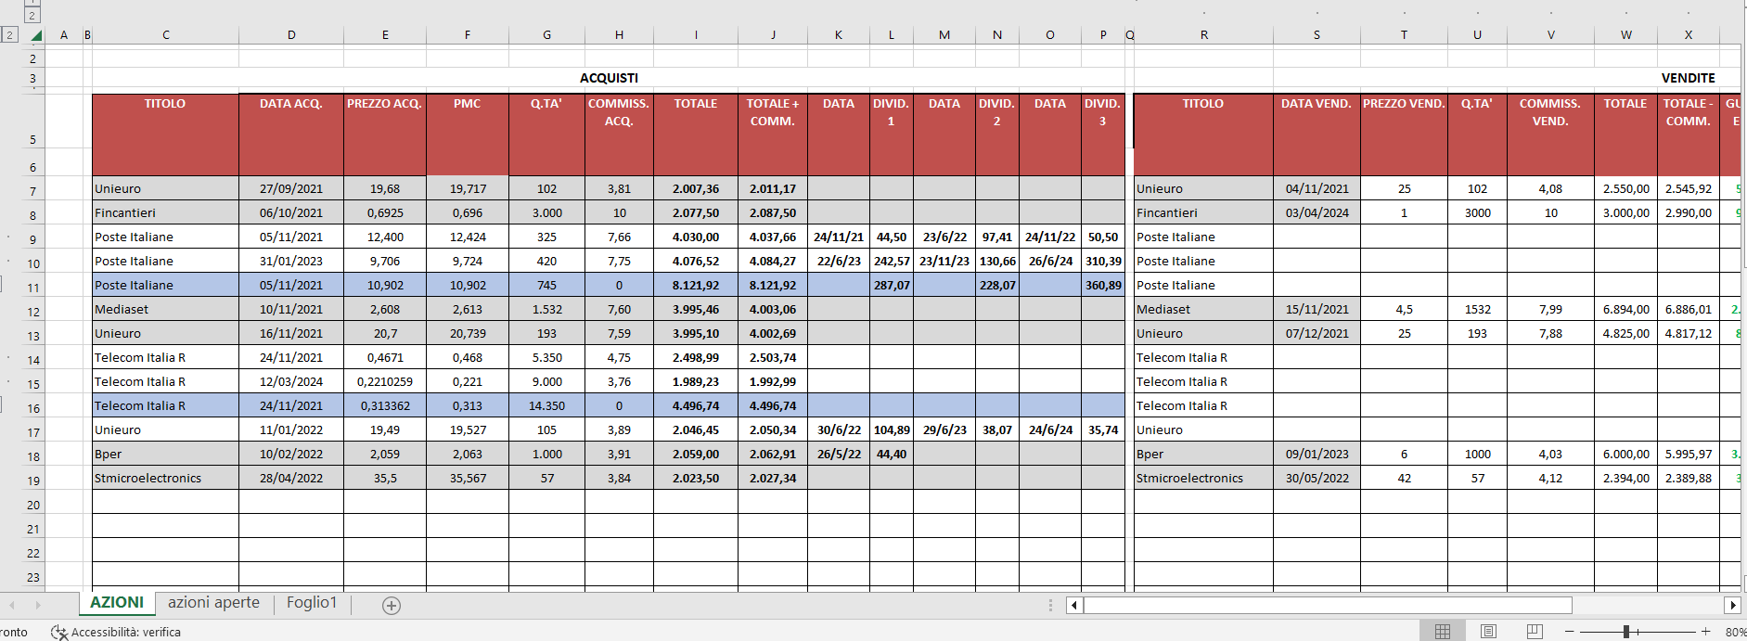
Task: Switch to the azioni aperte sheet
Action: click(x=213, y=603)
